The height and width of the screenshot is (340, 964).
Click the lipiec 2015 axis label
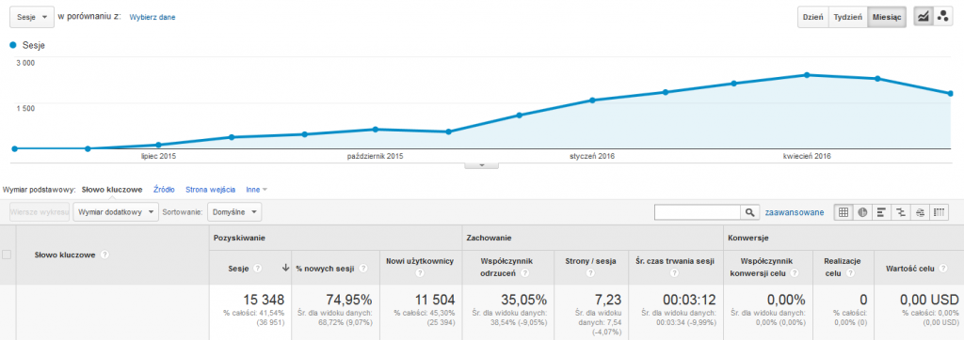pos(158,157)
